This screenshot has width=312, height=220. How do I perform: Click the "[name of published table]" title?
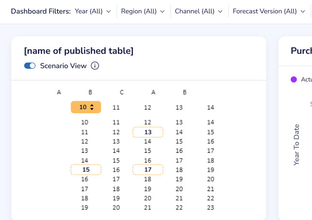point(78,51)
